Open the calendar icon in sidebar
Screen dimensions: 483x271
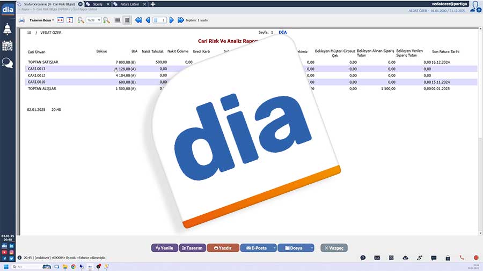click(8, 46)
